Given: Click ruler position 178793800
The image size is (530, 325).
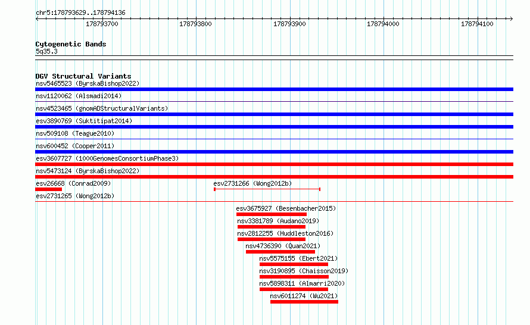Looking at the screenshot, I should 195,24.
